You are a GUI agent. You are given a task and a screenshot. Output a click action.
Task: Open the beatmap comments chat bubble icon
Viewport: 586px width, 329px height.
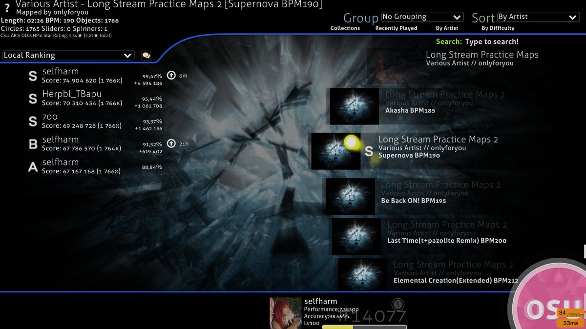[x=146, y=55]
